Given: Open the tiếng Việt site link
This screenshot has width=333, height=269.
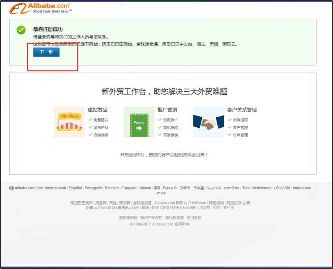Looking at the screenshot, I should pyautogui.click(x=282, y=188).
